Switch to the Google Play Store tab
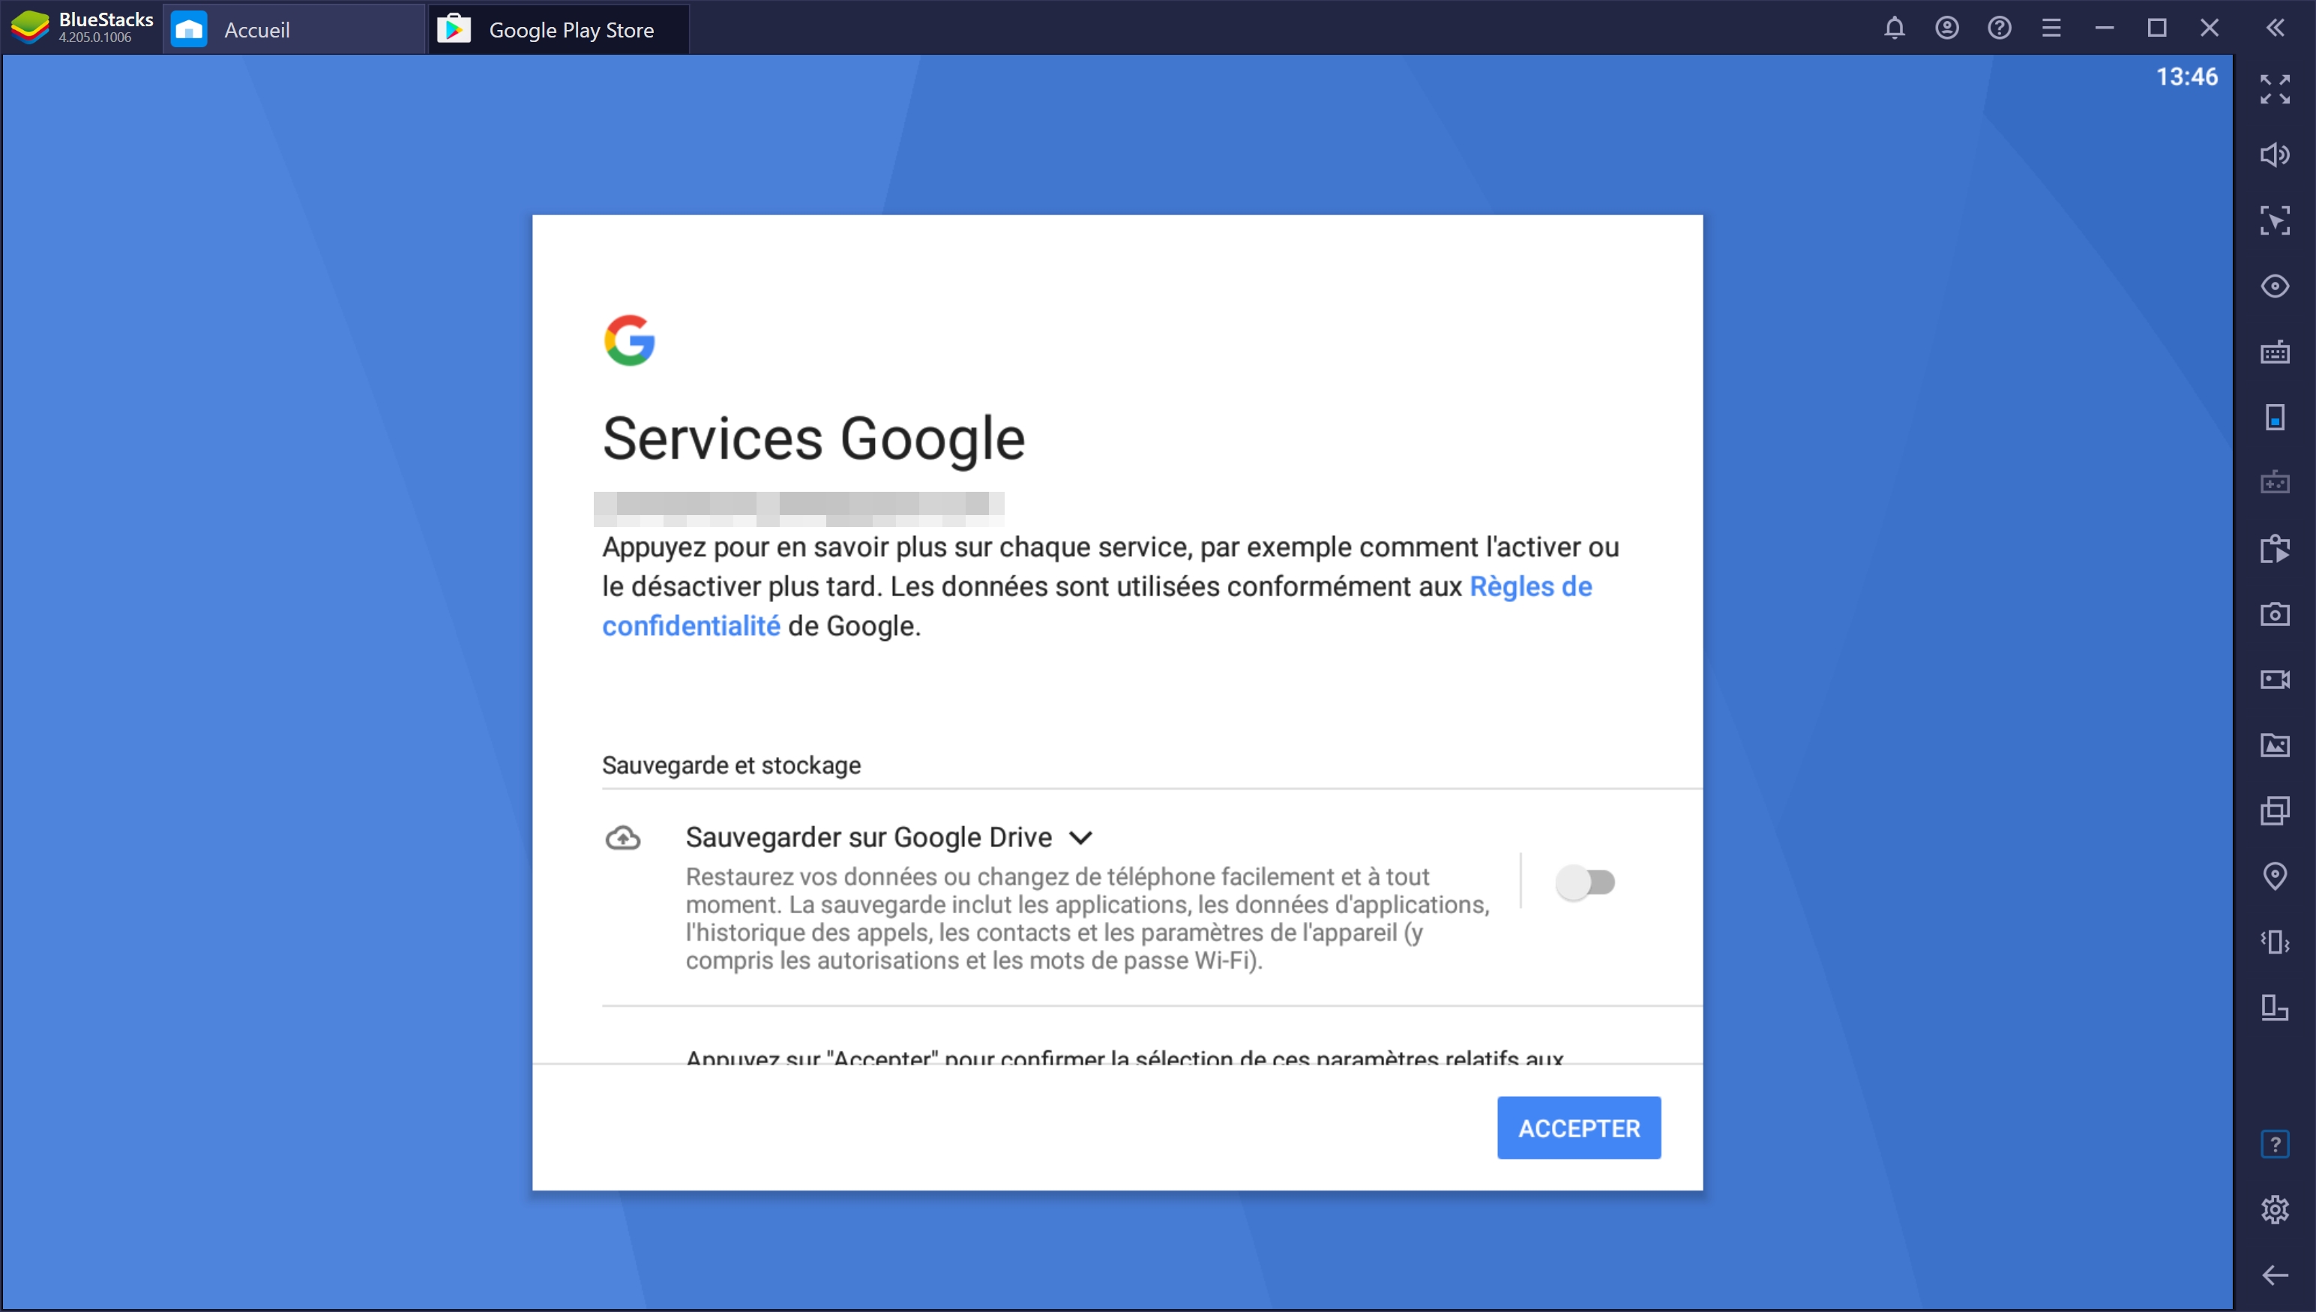2316x1312 pixels. [x=559, y=28]
